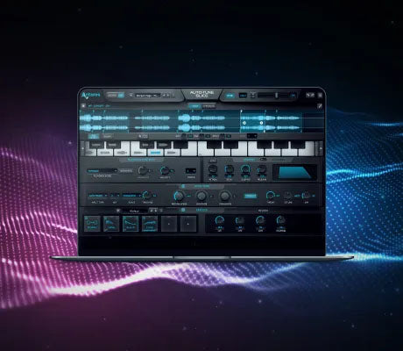Image resolution: width=403 pixels, height=351 pixels.
Task: Select the third effect slot tile
Action: coord(131,224)
